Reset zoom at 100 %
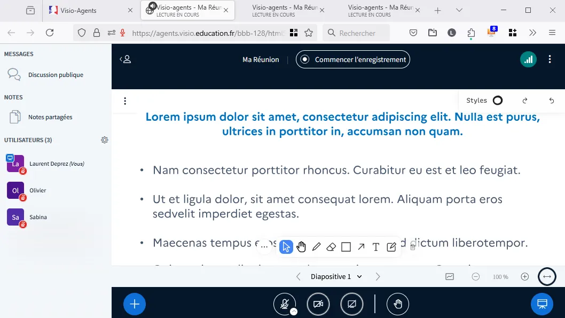Screen dimensions: 565x318 point(500,277)
